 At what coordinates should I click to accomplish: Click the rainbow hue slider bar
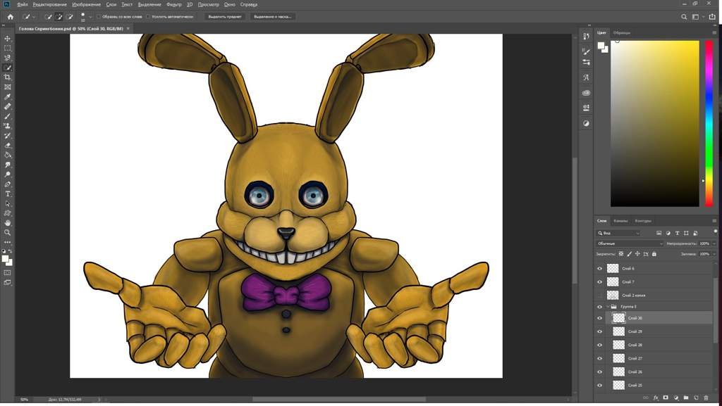click(x=709, y=123)
